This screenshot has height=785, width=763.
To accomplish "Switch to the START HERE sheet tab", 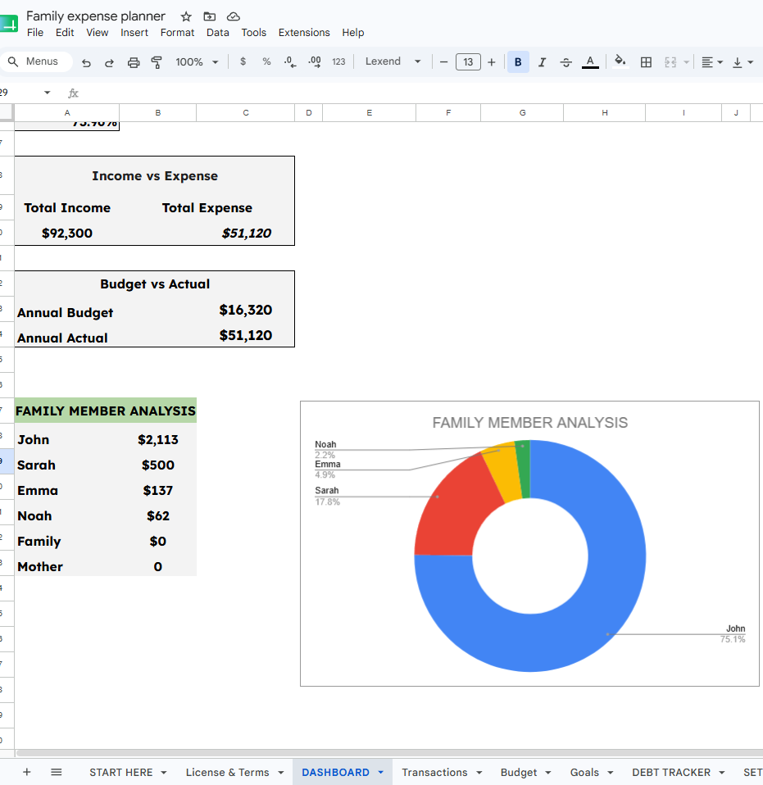I will 121,773.
